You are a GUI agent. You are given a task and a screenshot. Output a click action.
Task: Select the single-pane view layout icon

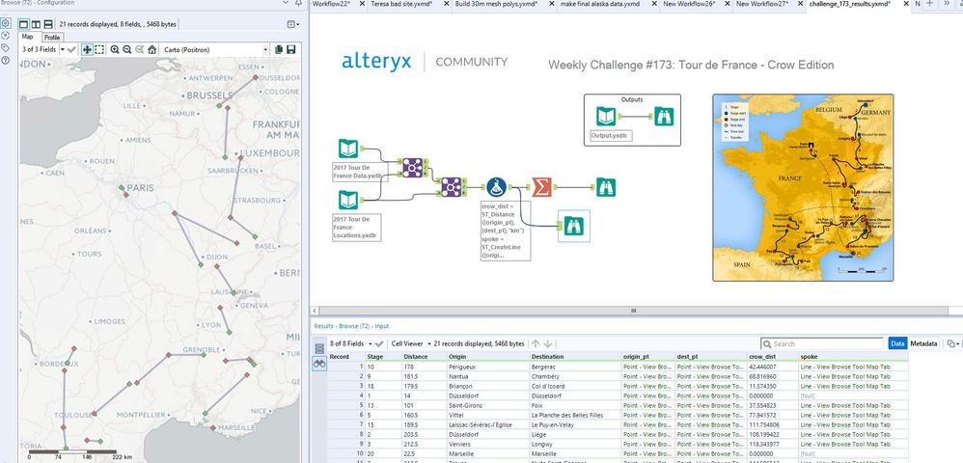point(24,24)
